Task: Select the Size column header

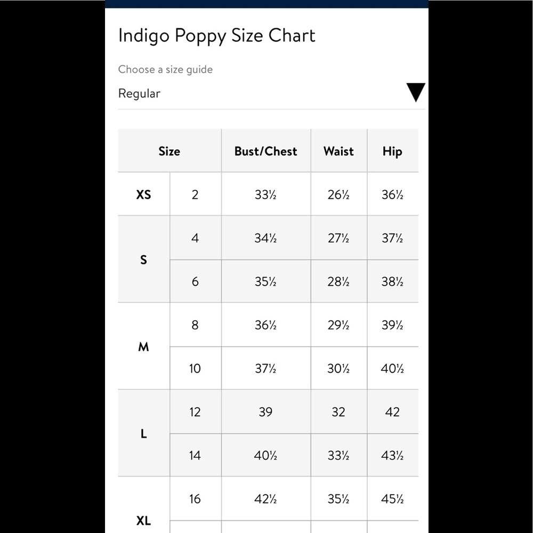Action: [169, 151]
